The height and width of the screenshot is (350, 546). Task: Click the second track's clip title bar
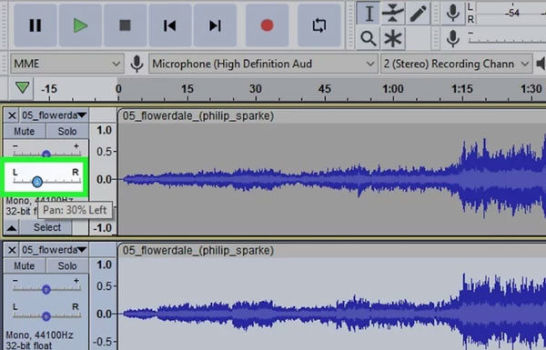(332, 251)
